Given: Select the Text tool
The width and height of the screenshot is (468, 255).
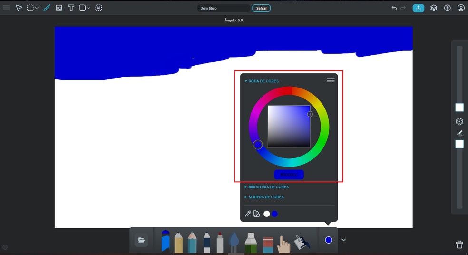Looking at the screenshot, I should tap(71, 8).
